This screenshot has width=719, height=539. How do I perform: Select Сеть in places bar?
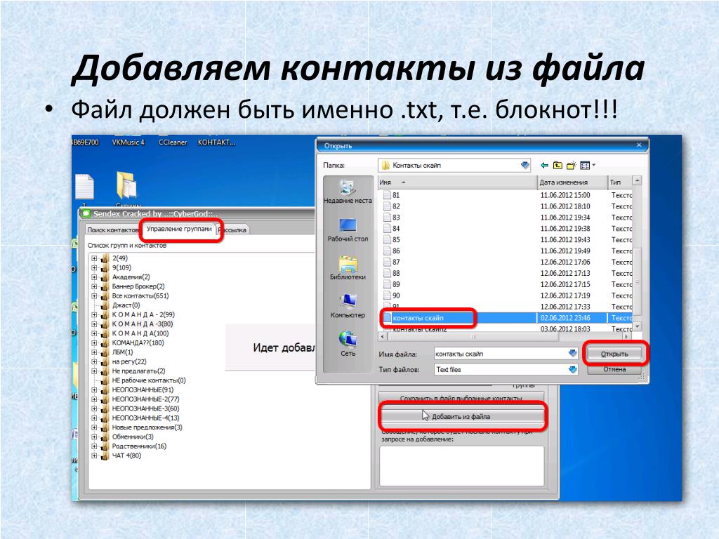(x=348, y=344)
